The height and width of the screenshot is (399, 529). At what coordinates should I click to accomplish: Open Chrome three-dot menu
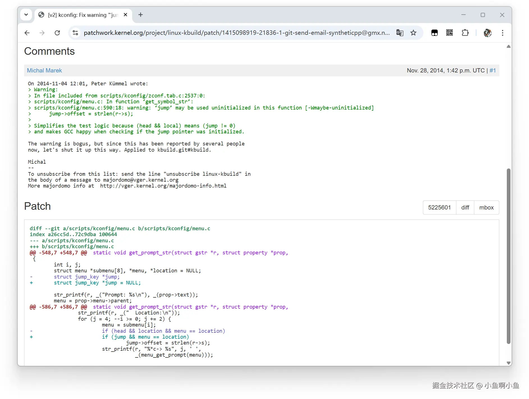(503, 33)
